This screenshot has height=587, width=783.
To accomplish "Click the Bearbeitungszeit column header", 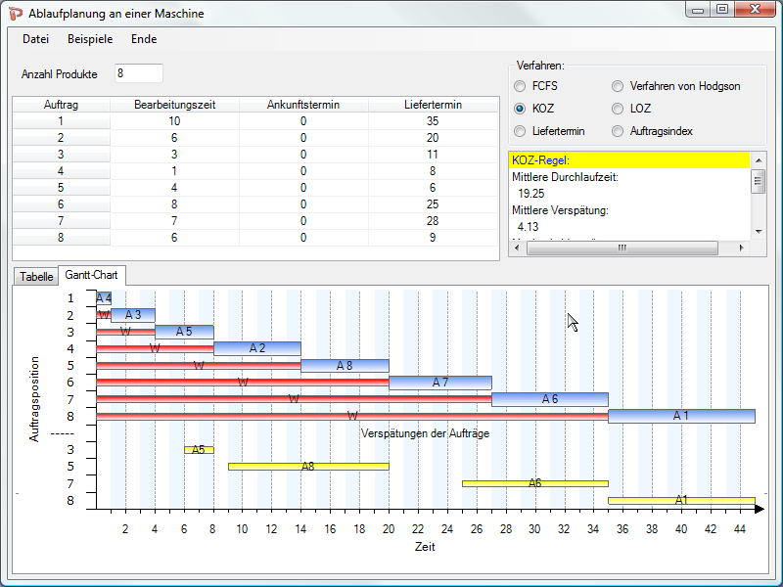I will pyautogui.click(x=174, y=105).
